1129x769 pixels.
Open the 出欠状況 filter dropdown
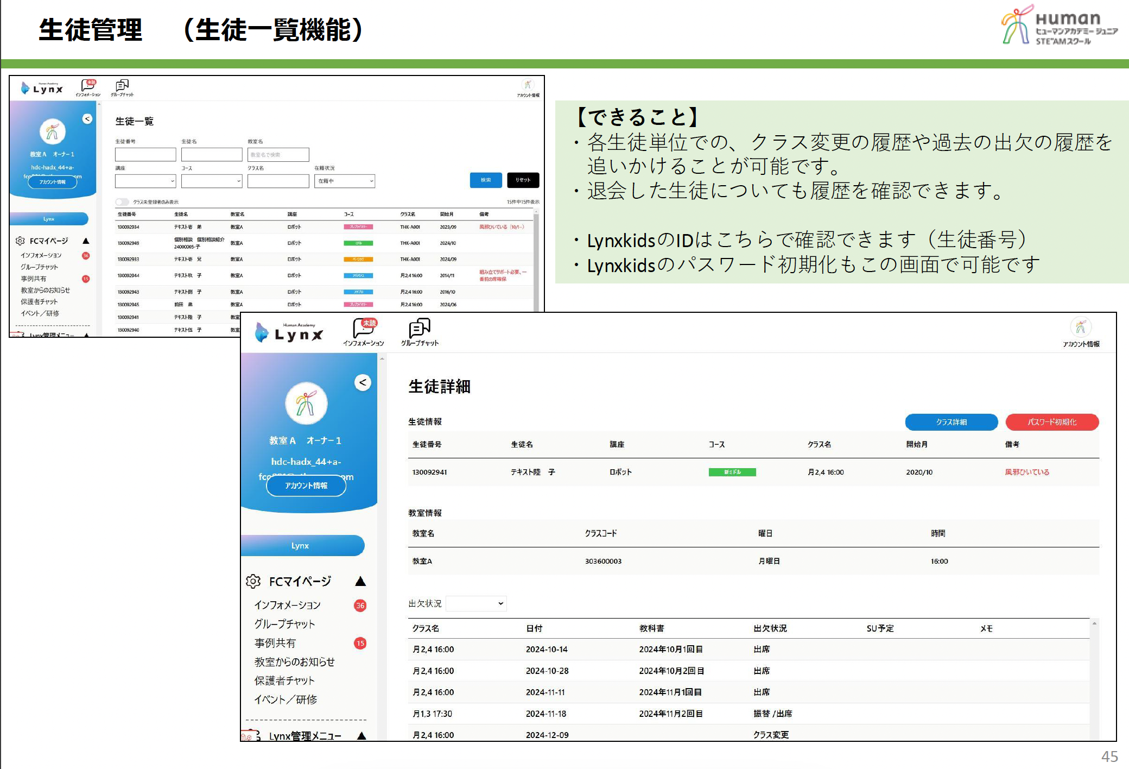[x=475, y=603]
